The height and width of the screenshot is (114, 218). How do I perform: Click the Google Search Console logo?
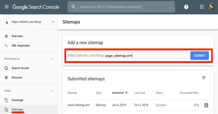[x=36, y=7]
